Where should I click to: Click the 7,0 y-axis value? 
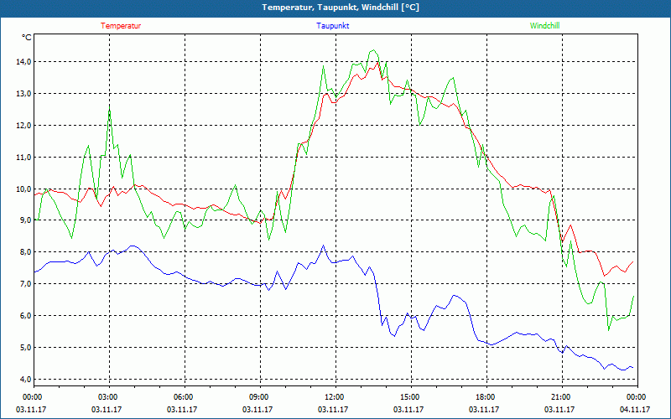click(25, 283)
